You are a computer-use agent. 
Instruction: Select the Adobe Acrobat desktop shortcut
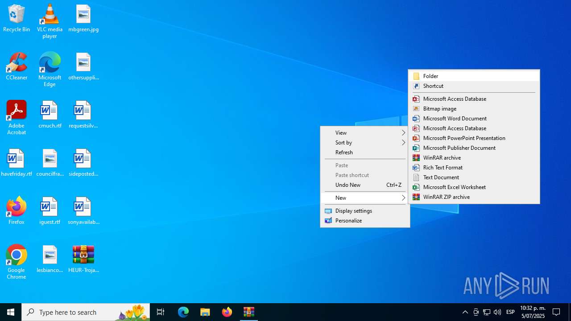coord(17,118)
